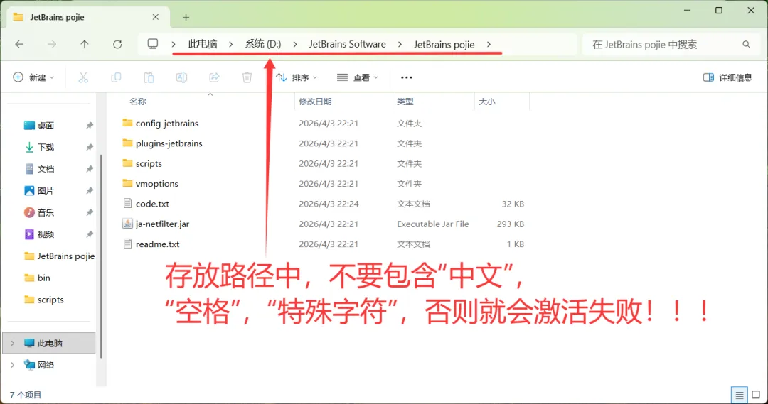Expand chevron after 系统 (D:) breadcrumb
Screen dimensions: 768x404
coord(295,44)
